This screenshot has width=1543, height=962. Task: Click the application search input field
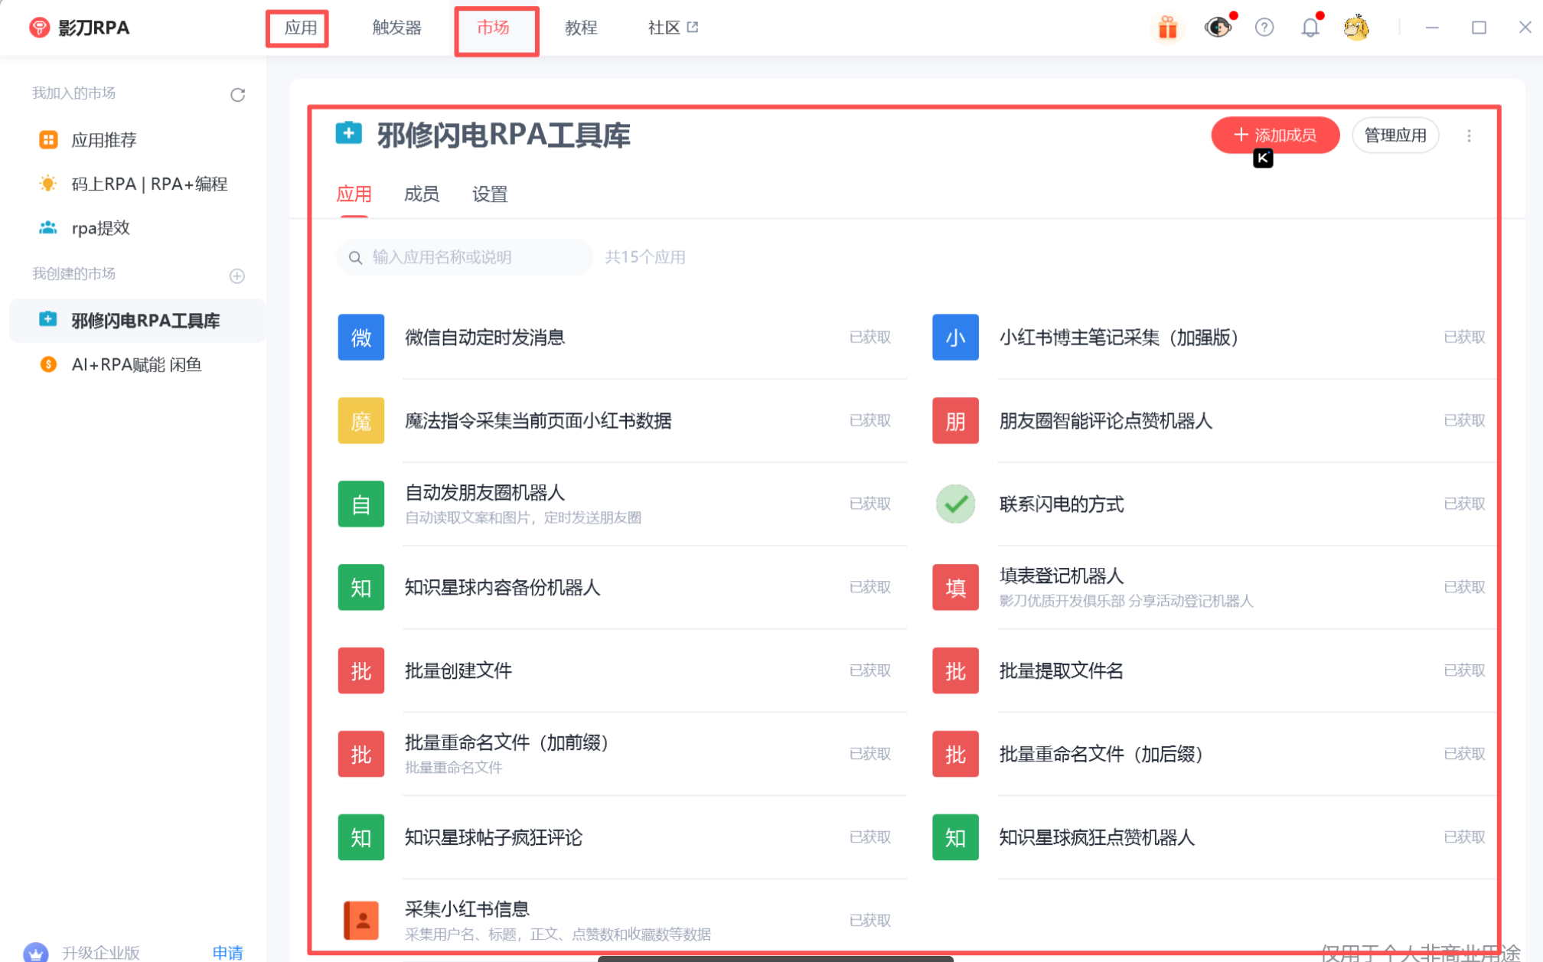tap(463, 257)
